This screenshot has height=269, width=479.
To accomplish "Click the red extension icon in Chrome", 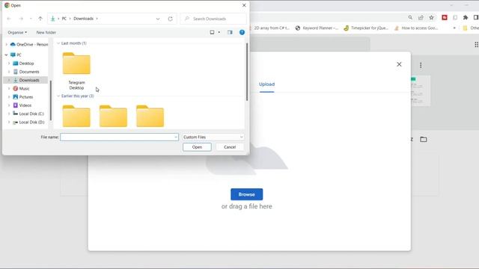I will point(445,18).
